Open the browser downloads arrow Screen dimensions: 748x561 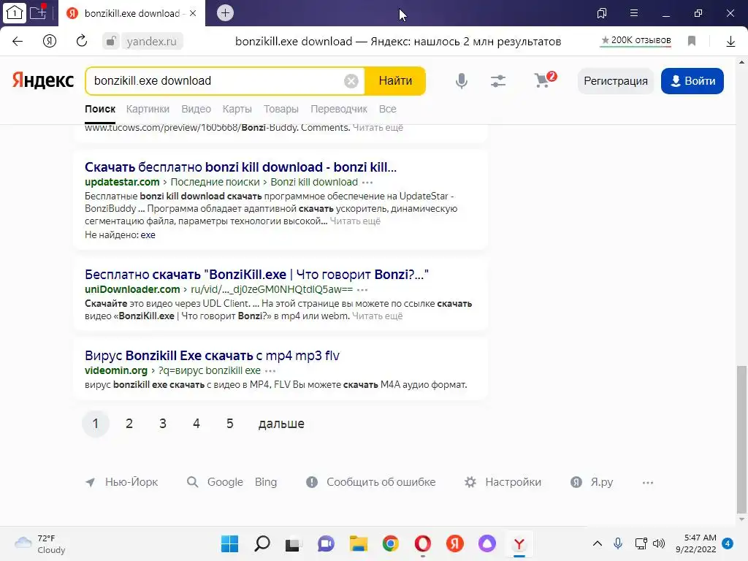click(730, 42)
